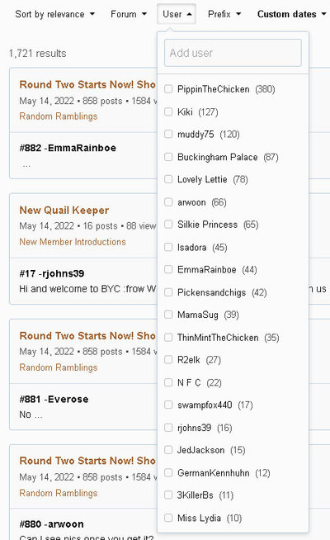Toggle the EmmaRainboe user checkbox
Screen dimensions: 330x540
click(x=168, y=269)
